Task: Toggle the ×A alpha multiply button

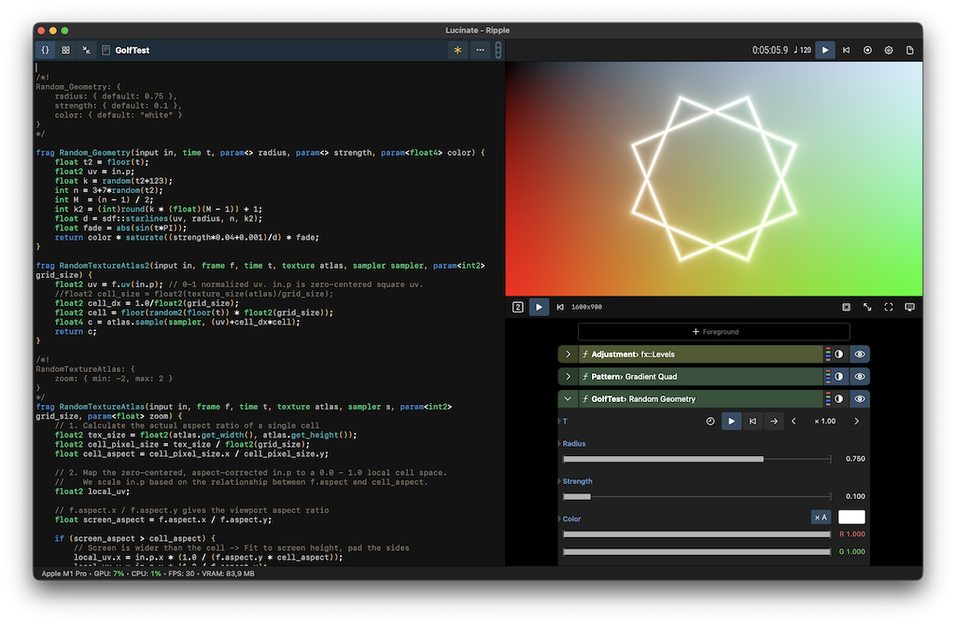Action: click(x=821, y=518)
